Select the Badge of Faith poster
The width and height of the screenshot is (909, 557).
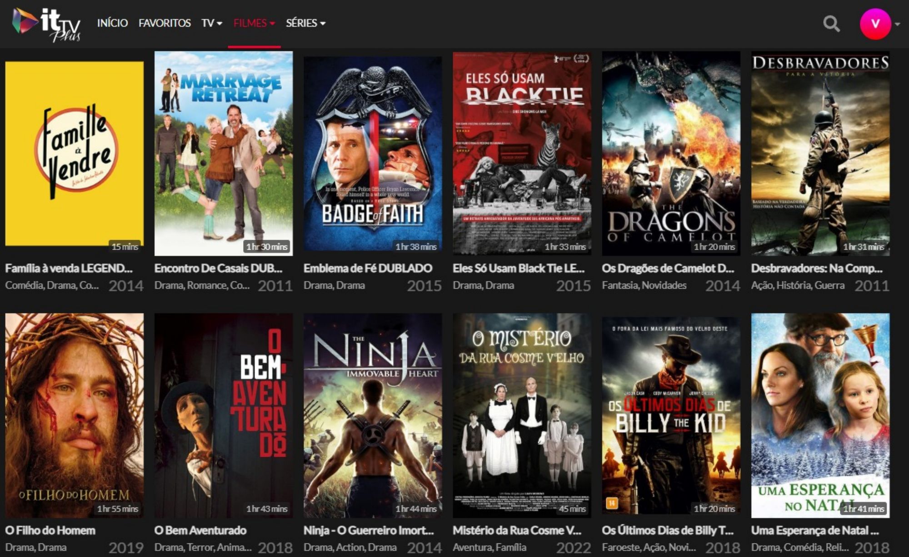tap(373, 153)
